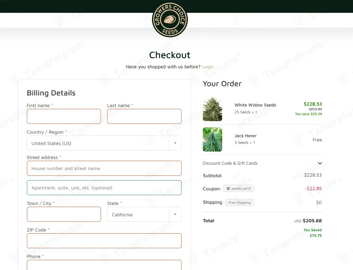Focus the First name field
The width and height of the screenshot is (353, 270).
click(64, 116)
